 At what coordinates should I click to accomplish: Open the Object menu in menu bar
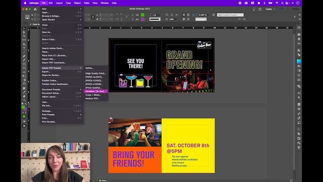[x=77, y=3]
